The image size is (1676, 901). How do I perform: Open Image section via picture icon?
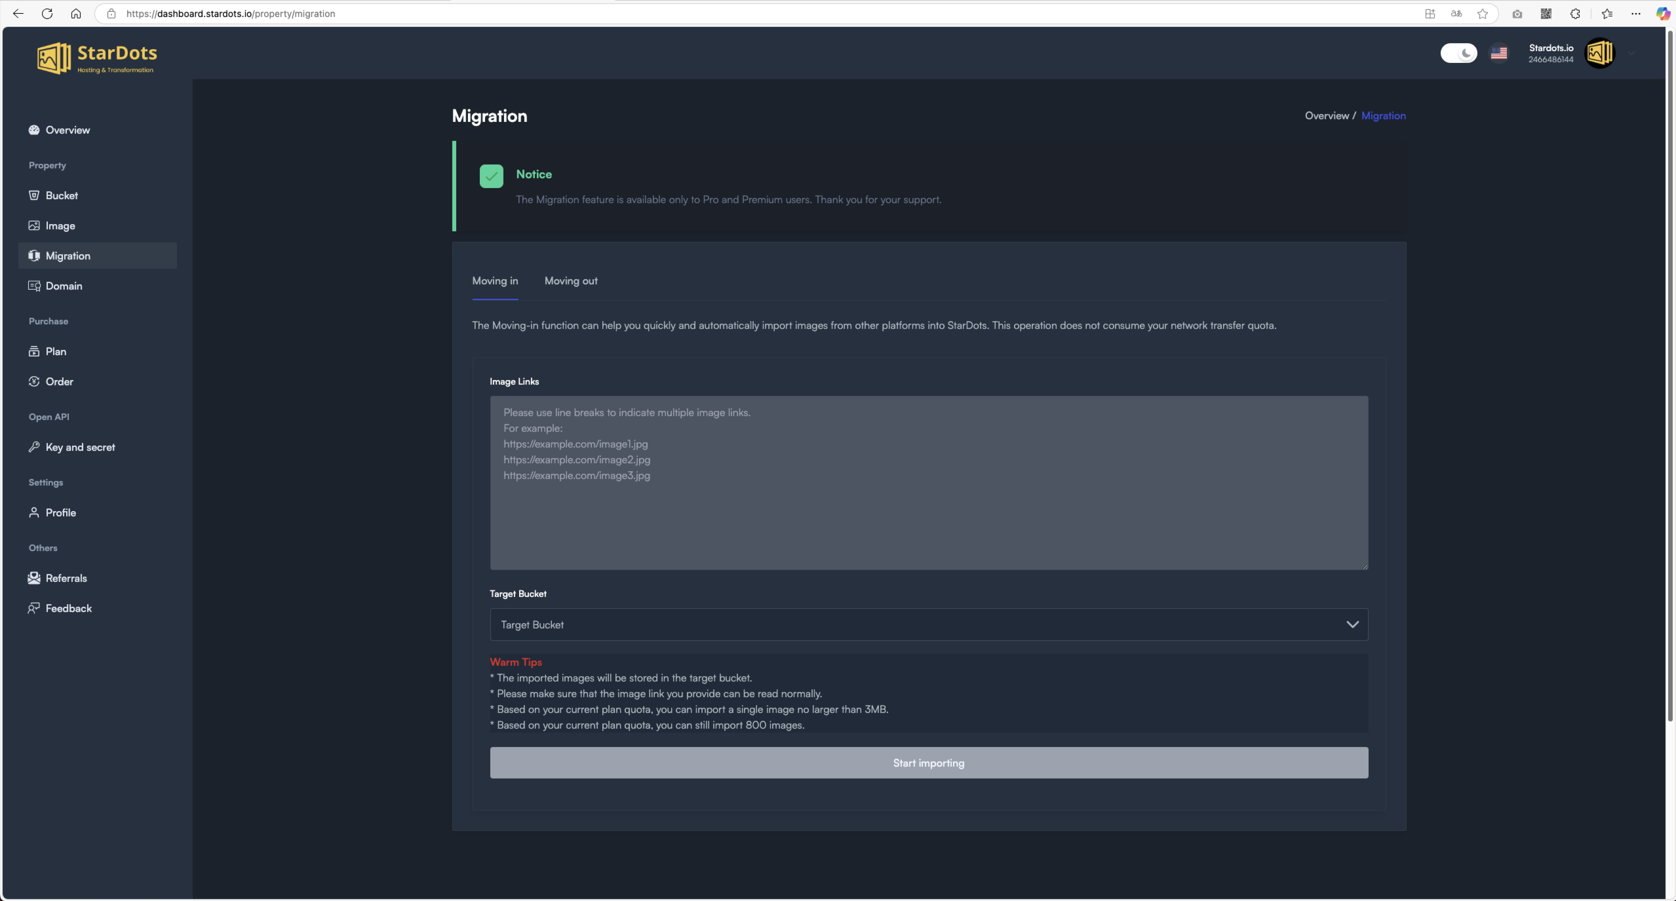pos(34,225)
